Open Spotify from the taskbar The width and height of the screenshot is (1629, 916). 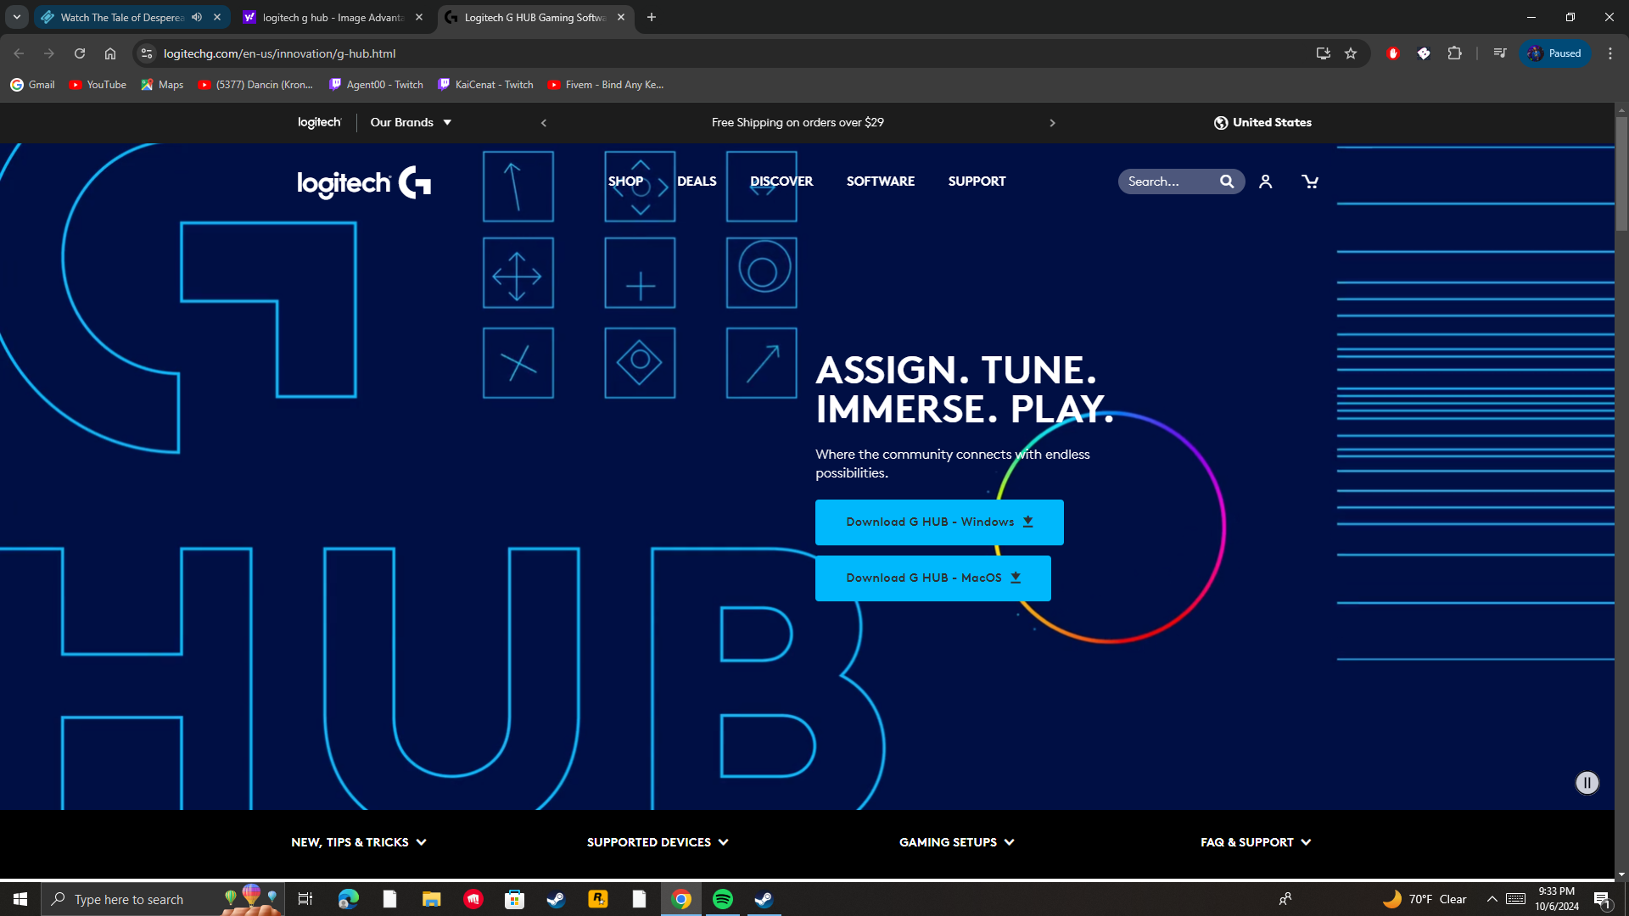point(723,899)
